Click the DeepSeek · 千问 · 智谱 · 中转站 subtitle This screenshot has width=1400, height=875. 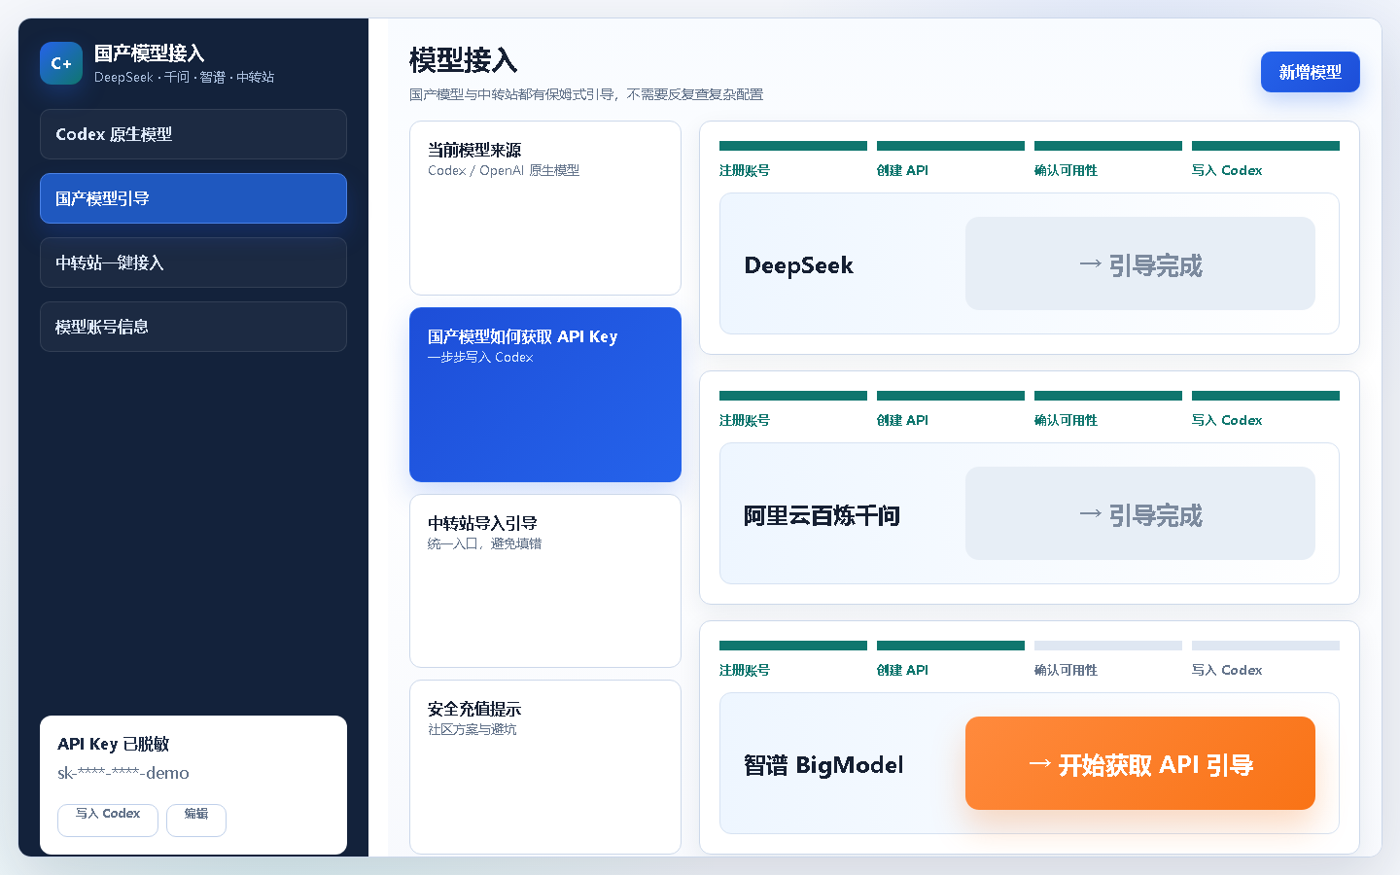[x=184, y=77]
